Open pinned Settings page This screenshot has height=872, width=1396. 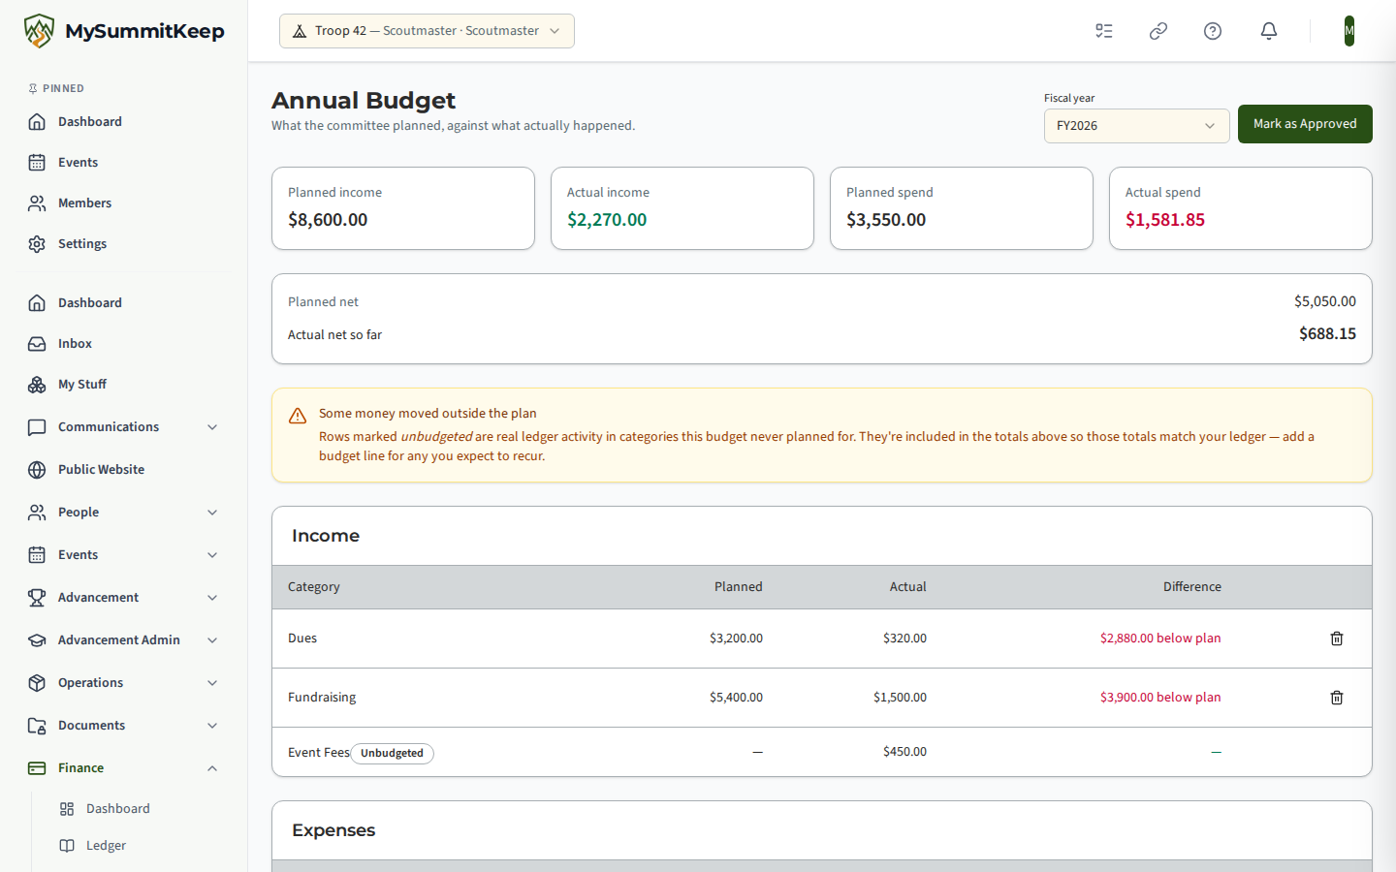(x=124, y=244)
